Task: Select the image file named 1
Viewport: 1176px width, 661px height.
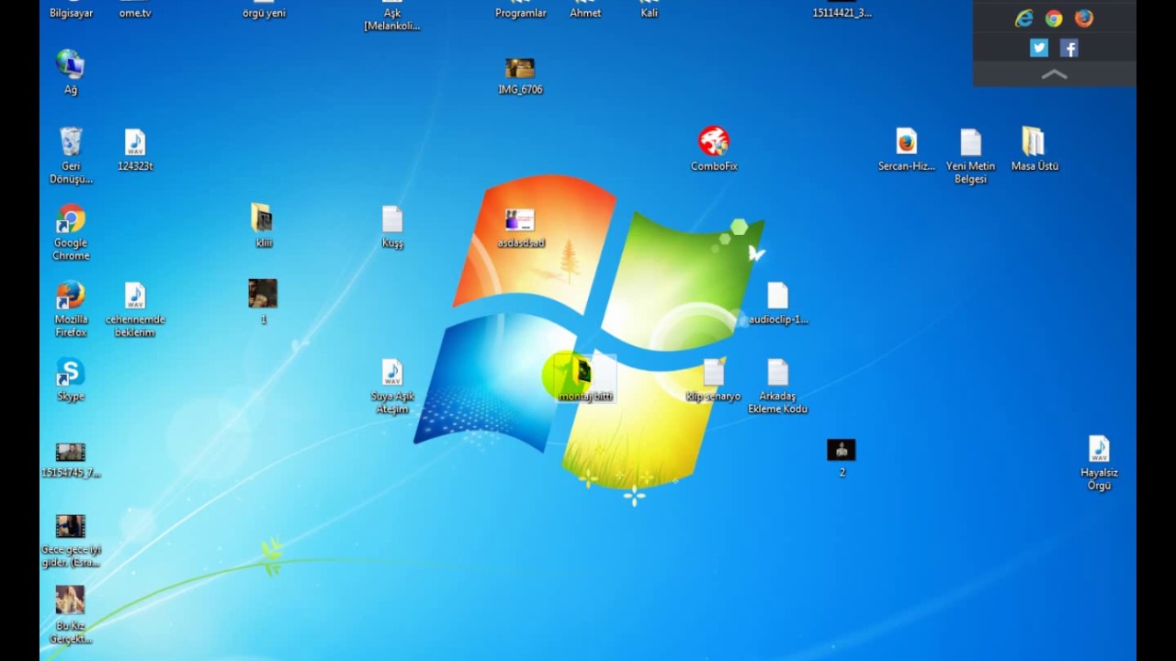Action: click(263, 294)
